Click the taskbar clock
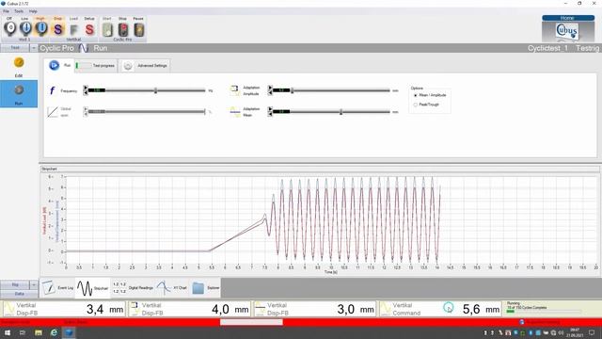Viewport: 602px width, 339px height. [575, 332]
